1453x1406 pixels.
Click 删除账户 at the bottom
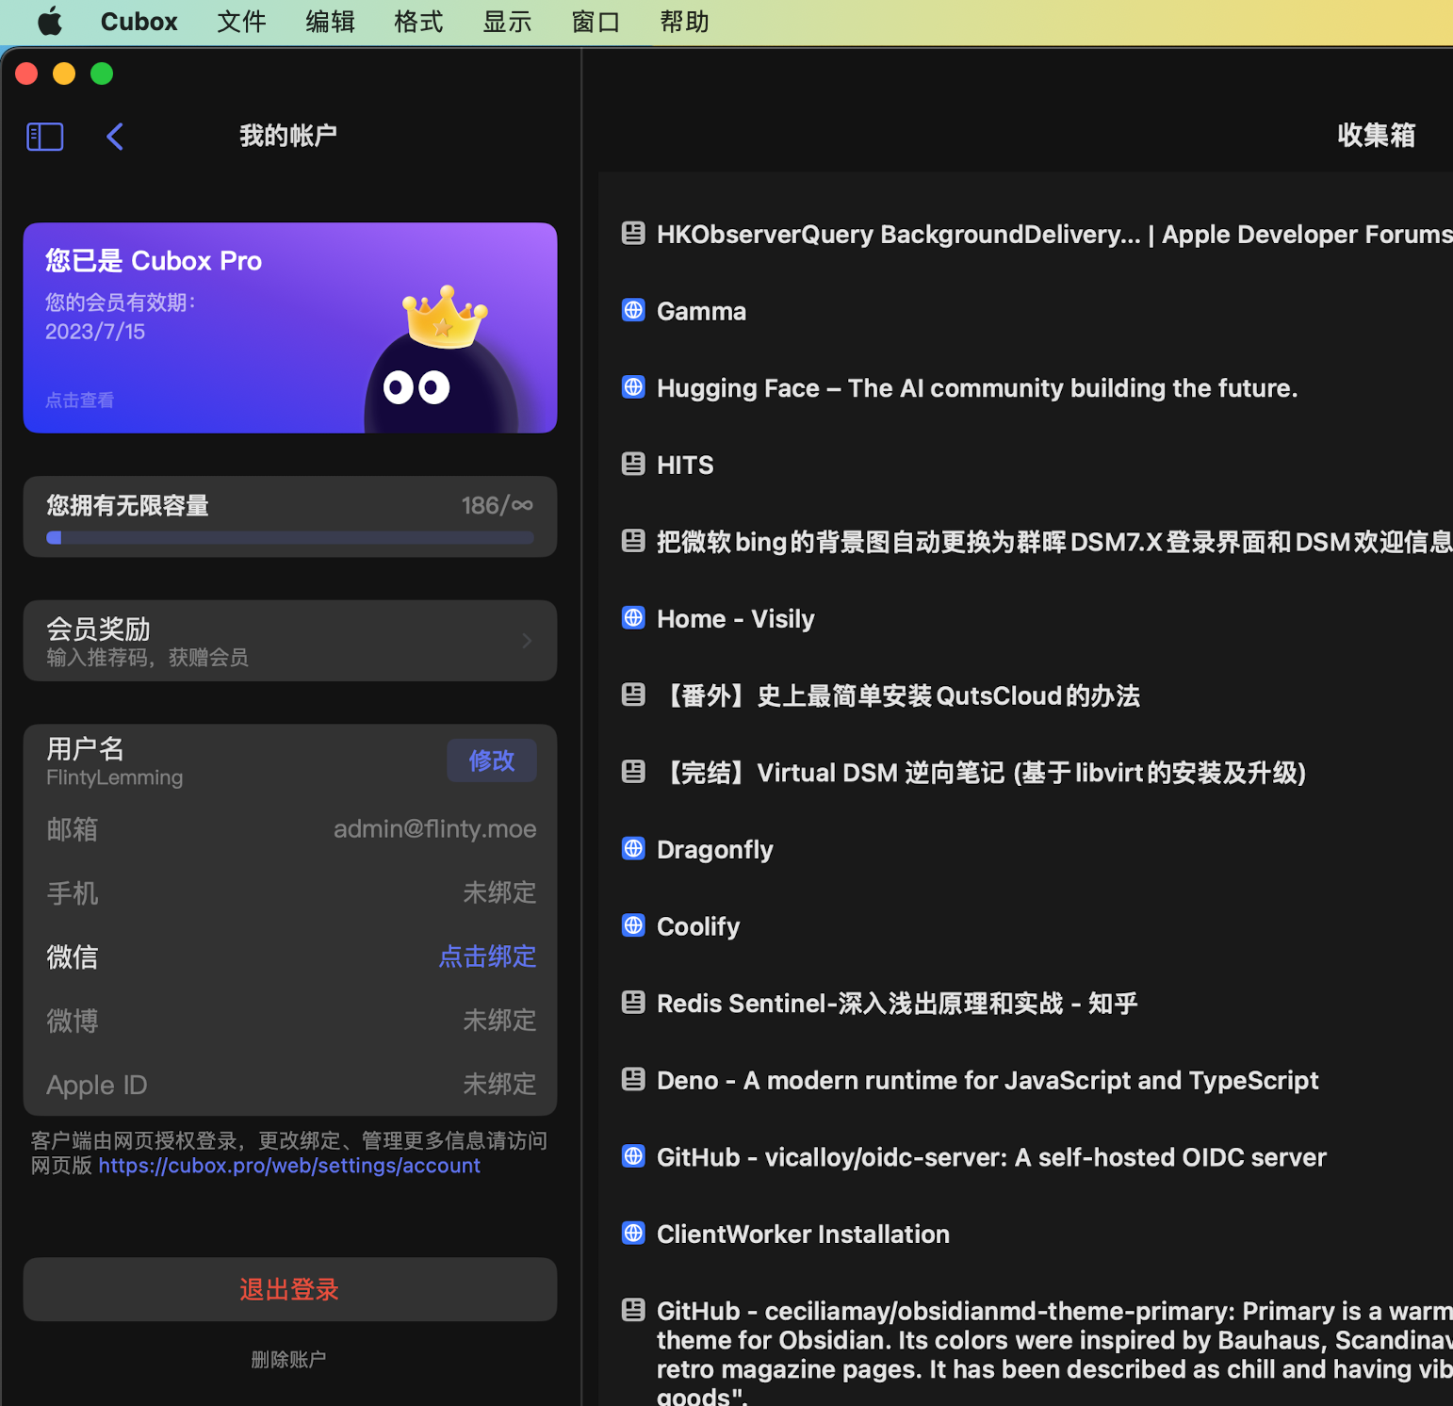[288, 1359]
